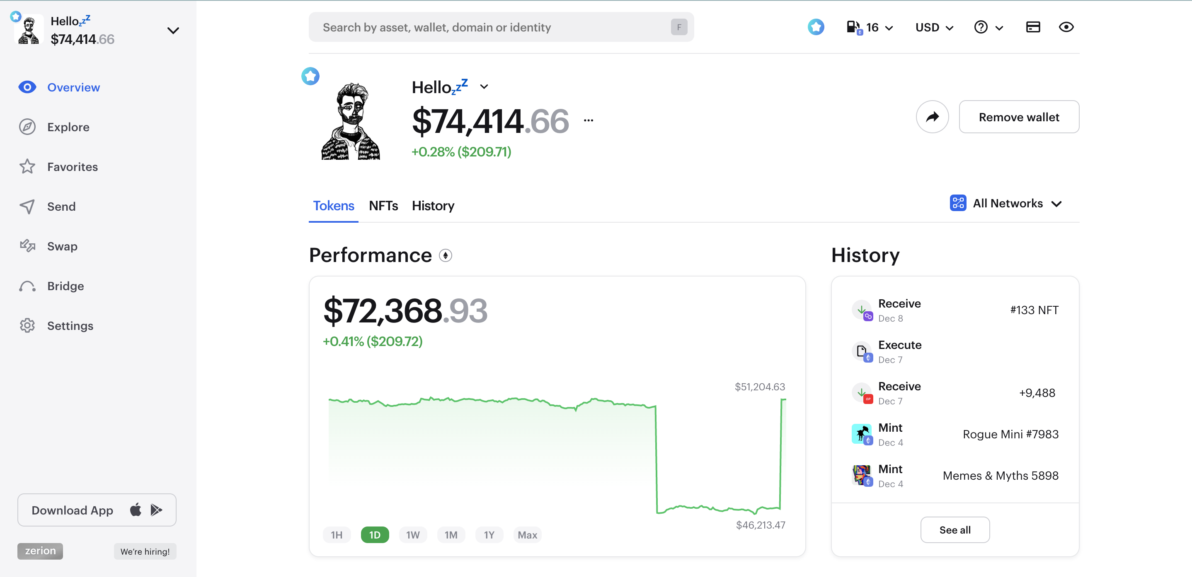
Task: Toggle balance visibility eye icon
Action: point(1066,27)
